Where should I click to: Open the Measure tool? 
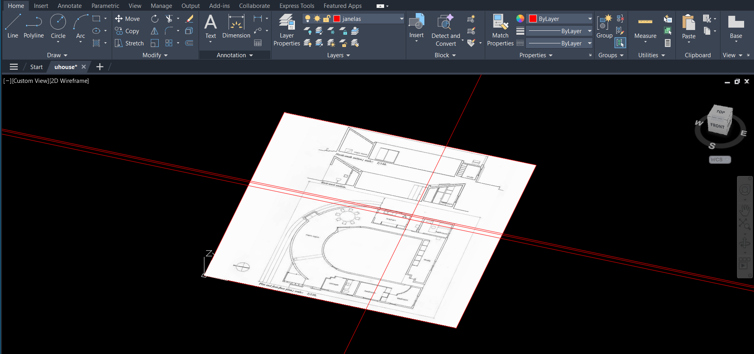[x=645, y=27]
